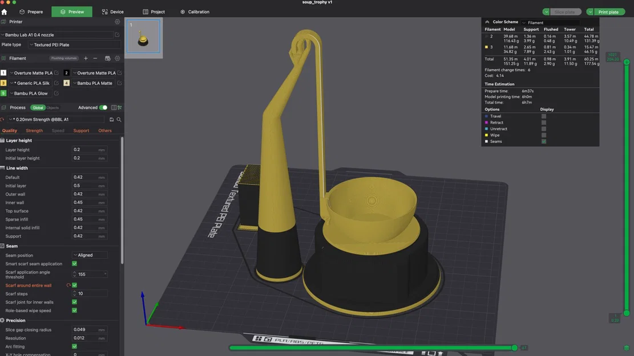The height and width of the screenshot is (356, 634).
Task: Edit the Bambu Lab A1 printer preset
Action: click(x=117, y=35)
